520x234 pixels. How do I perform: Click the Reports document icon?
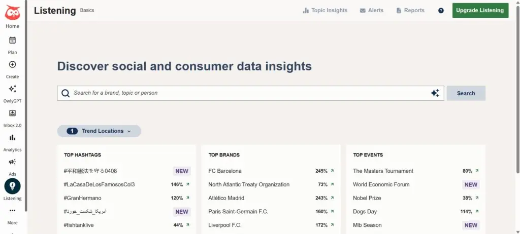(x=399, y=11)
